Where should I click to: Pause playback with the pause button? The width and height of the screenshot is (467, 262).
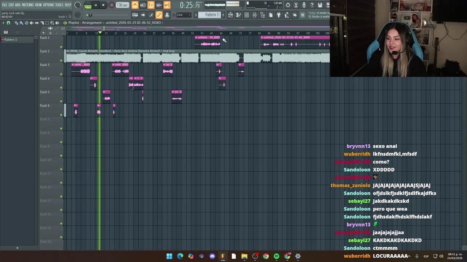pos(96,5)
